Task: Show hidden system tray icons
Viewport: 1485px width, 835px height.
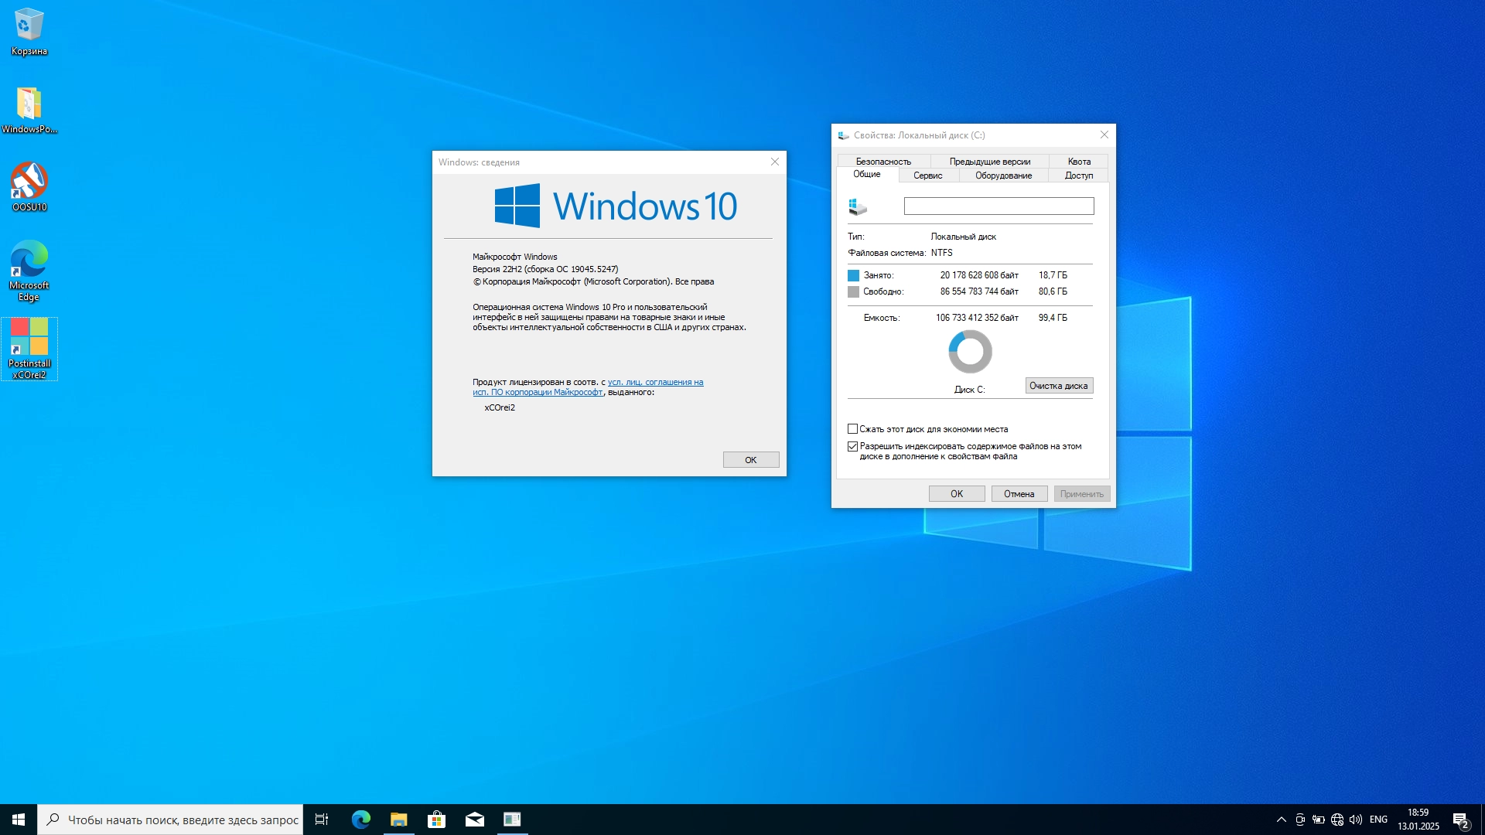Action: [1281, 820]
